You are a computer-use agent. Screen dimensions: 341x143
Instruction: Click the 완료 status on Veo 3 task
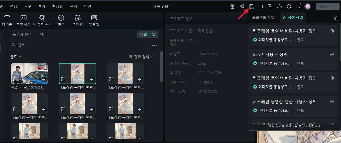300,63
